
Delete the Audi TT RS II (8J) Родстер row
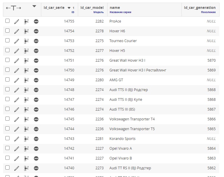36,168
